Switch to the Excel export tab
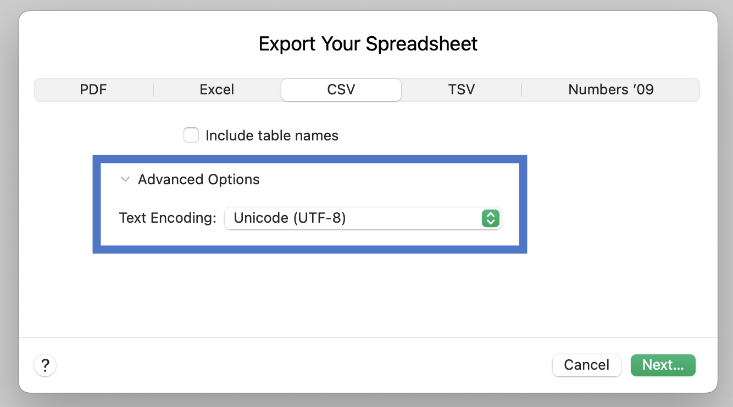Screen dimensions: 733x407 (217, 90)
